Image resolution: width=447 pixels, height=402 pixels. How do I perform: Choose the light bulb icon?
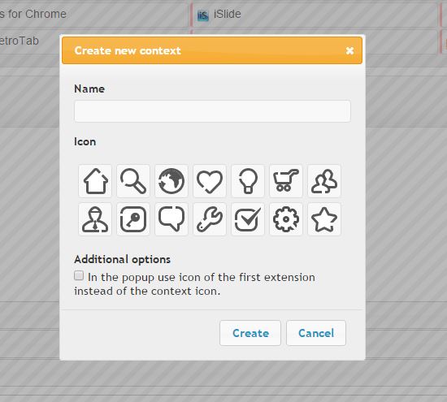click(248, 181)
